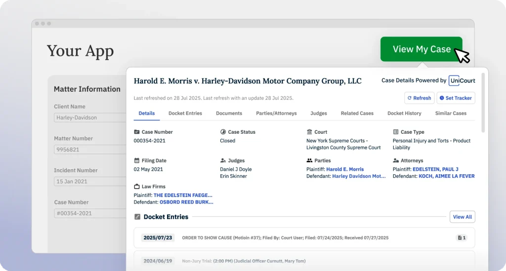Screen dimensions: 506x271
Task: Click the Livingston County Supreme Court text
Action: tap(343, 148)
